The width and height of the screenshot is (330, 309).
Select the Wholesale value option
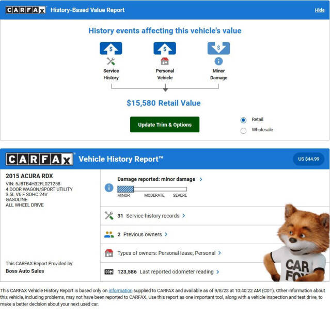[243, 130]
